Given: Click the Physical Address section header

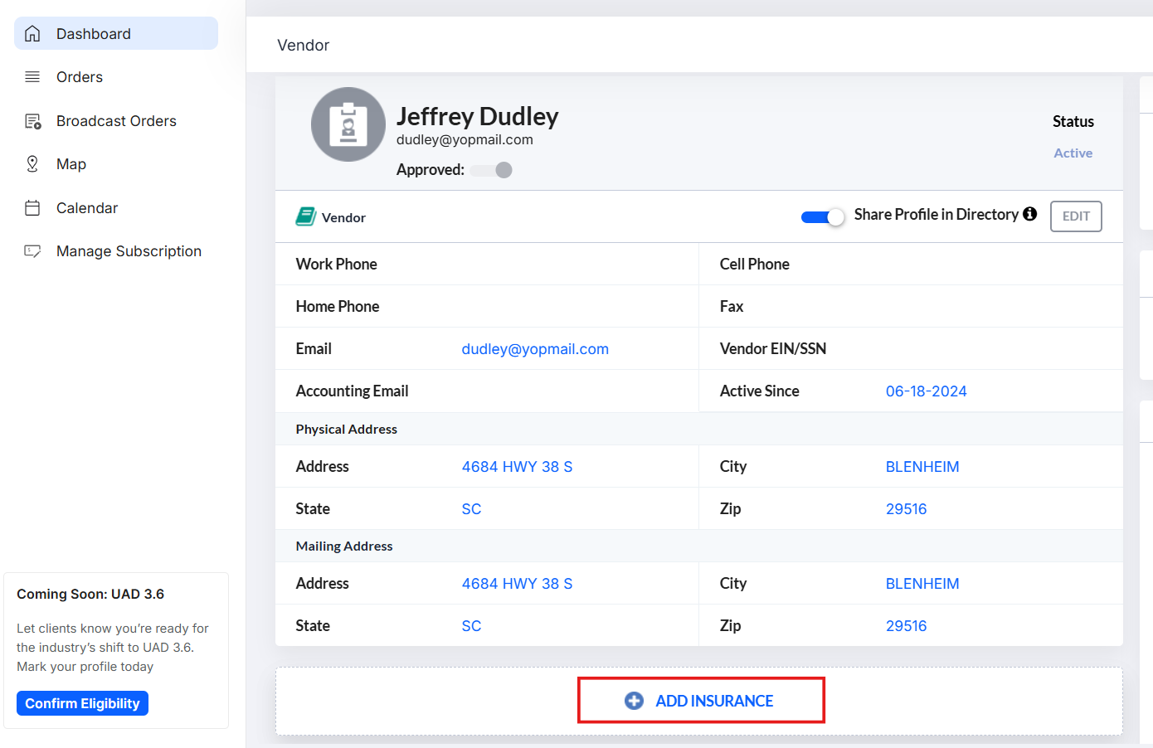Looking at the screenshot, I should click(x=346, y=430).
